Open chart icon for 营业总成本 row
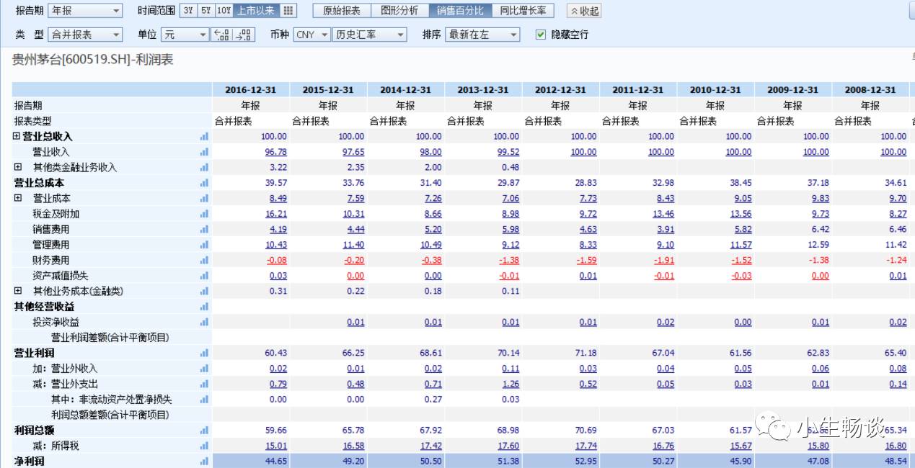Viewport: 915px width, 468px height. (204, 183)
